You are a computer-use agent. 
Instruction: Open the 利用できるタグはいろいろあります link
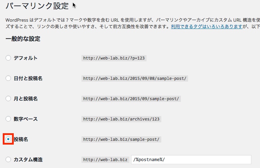(207, 27)
